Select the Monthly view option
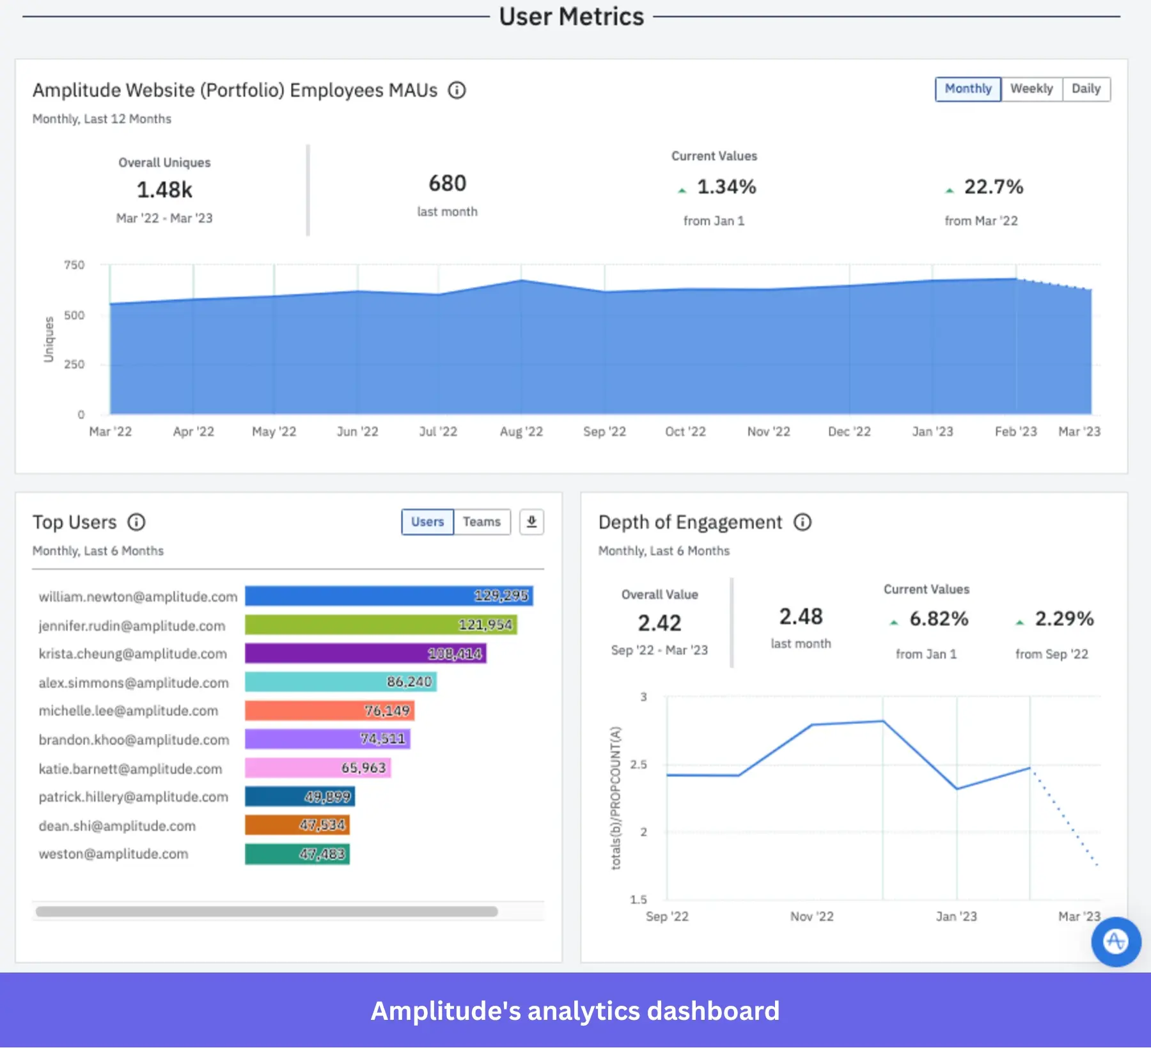The image size is (1151, 1048). pyautogui.click(x=967, y=89)
